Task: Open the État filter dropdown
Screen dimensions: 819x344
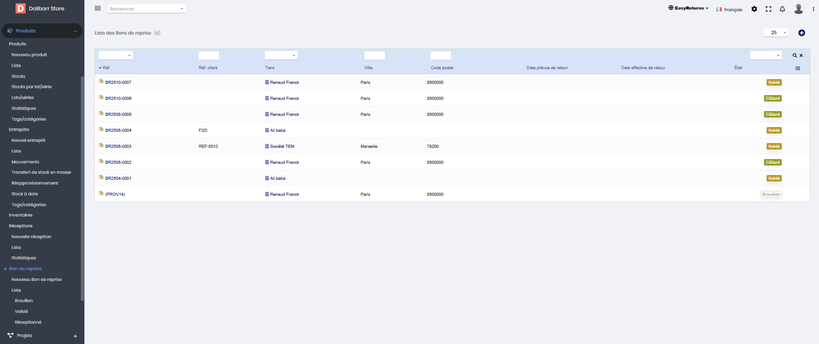Action: [x=765, y=55]
